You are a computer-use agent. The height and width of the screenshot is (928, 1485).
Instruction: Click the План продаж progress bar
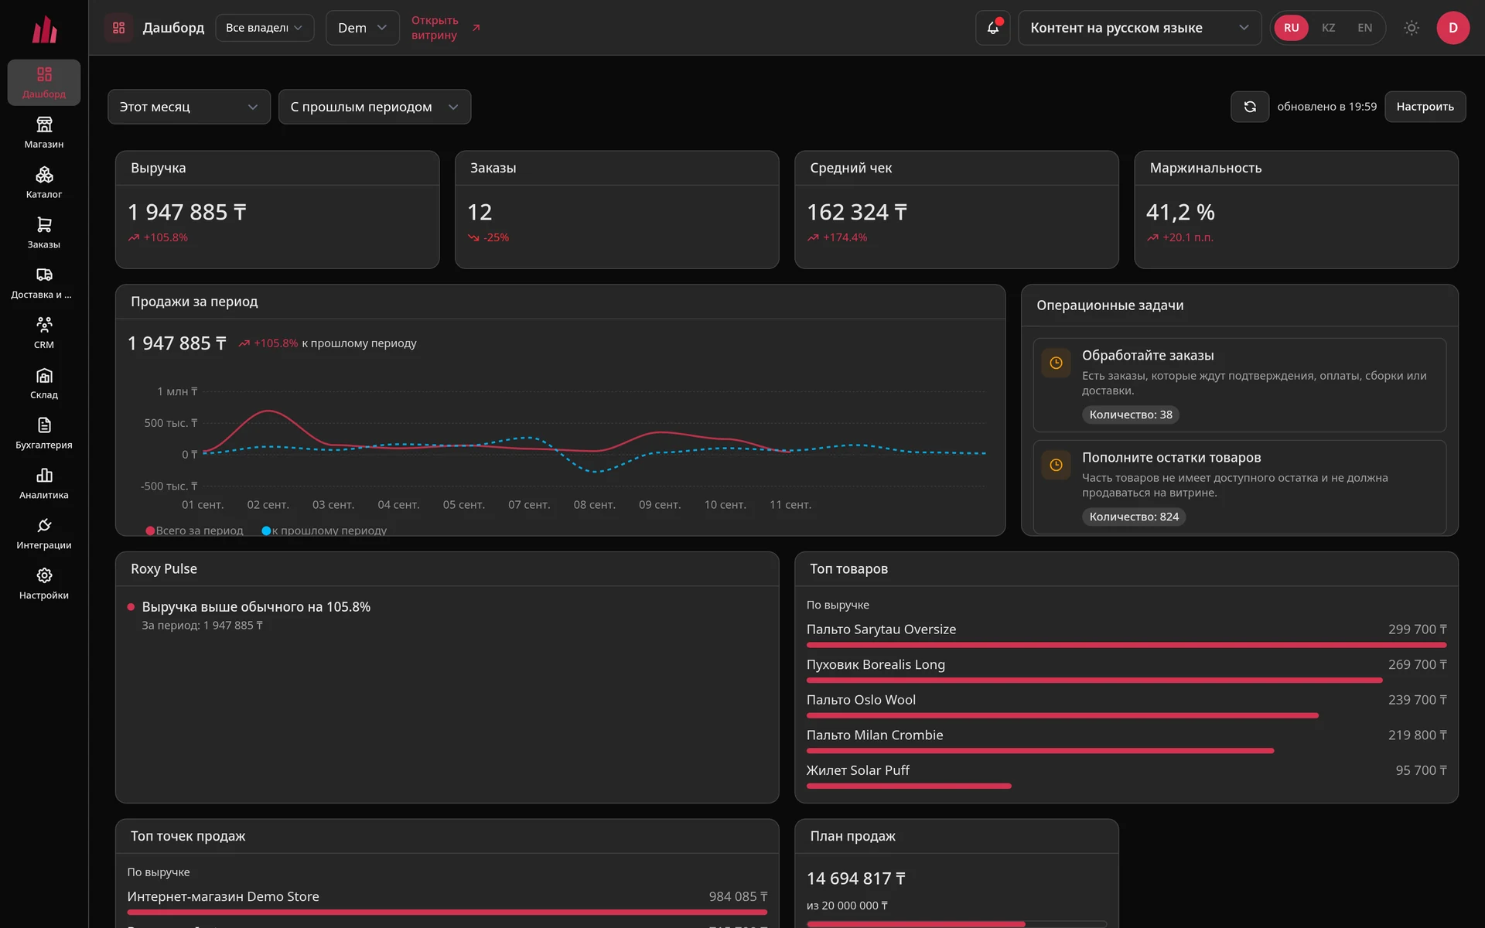(956, 924)
